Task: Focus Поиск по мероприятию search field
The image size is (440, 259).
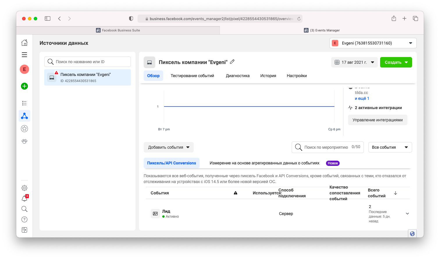Action: [328, 147]
